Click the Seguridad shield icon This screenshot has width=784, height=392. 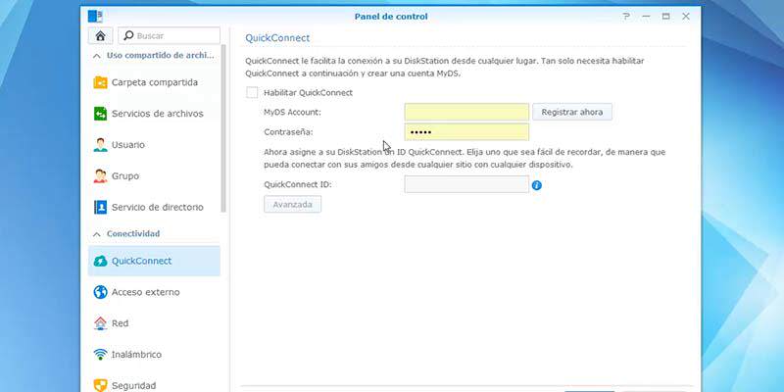pos(101,385)
